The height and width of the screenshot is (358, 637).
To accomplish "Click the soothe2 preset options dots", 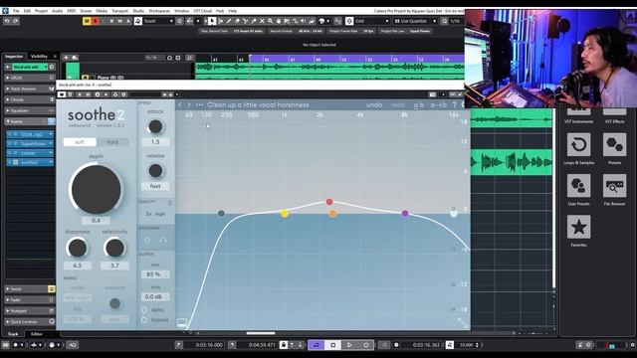I will click(x=199, y=104).
